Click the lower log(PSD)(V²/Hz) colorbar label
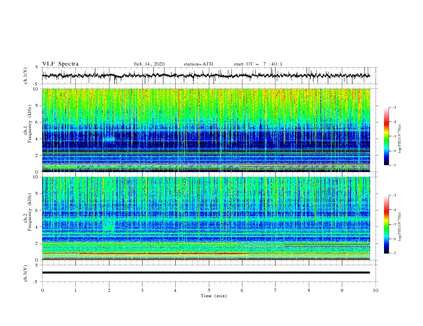The height and width of the screenshot is (326, 423). [x=399, y=226]
